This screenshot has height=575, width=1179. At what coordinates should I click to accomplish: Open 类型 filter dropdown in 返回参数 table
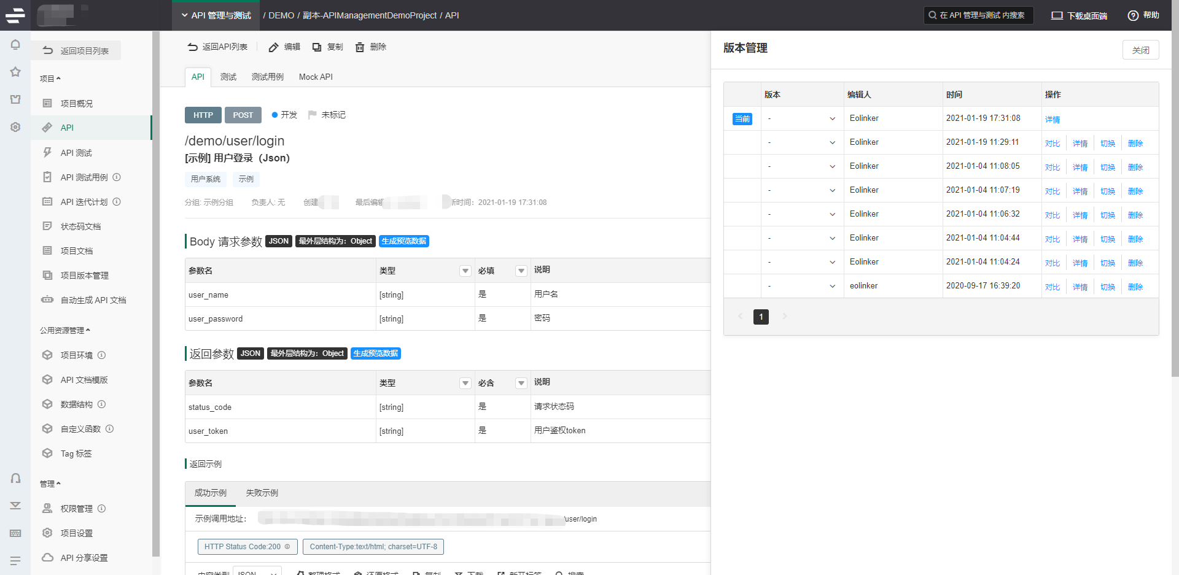tap(465, 383)
